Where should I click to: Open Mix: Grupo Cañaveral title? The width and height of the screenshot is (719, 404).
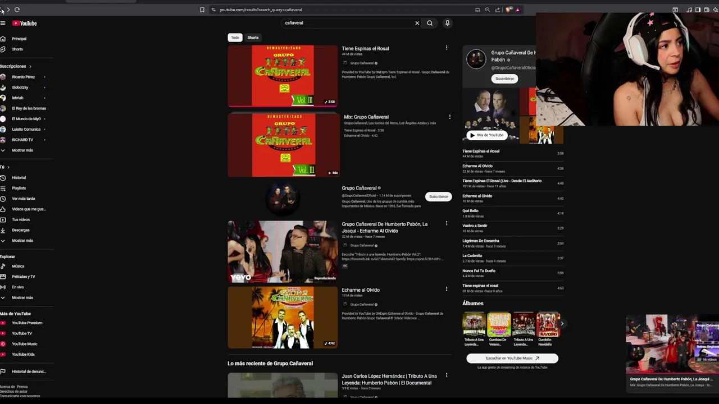point(366,117)
